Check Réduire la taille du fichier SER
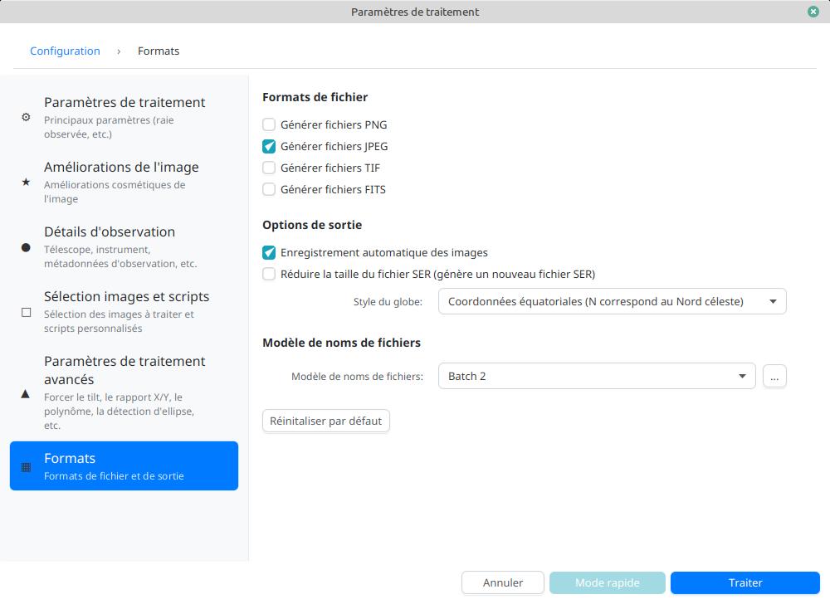830x604 pixels. (x=269, y=274)
